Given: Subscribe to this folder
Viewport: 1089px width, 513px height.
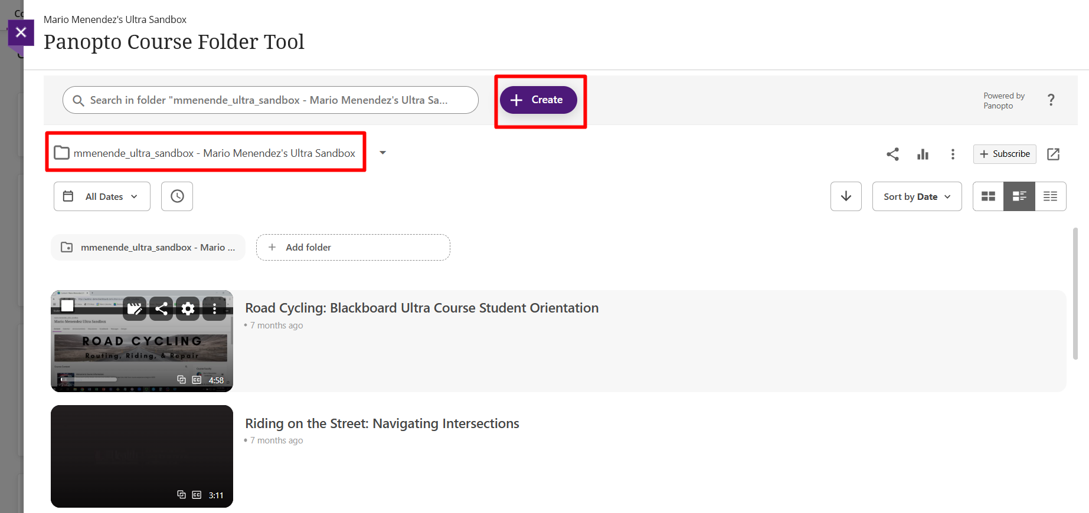Looking at the screenshot, I should tap(1005, 154).
